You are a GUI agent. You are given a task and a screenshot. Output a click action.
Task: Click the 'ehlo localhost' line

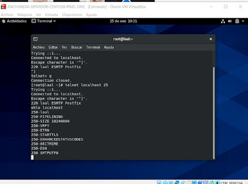(x=47, y=108)
